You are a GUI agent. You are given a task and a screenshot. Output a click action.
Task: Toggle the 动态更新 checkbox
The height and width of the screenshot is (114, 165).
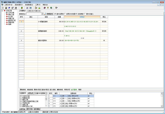coord(76,14)
